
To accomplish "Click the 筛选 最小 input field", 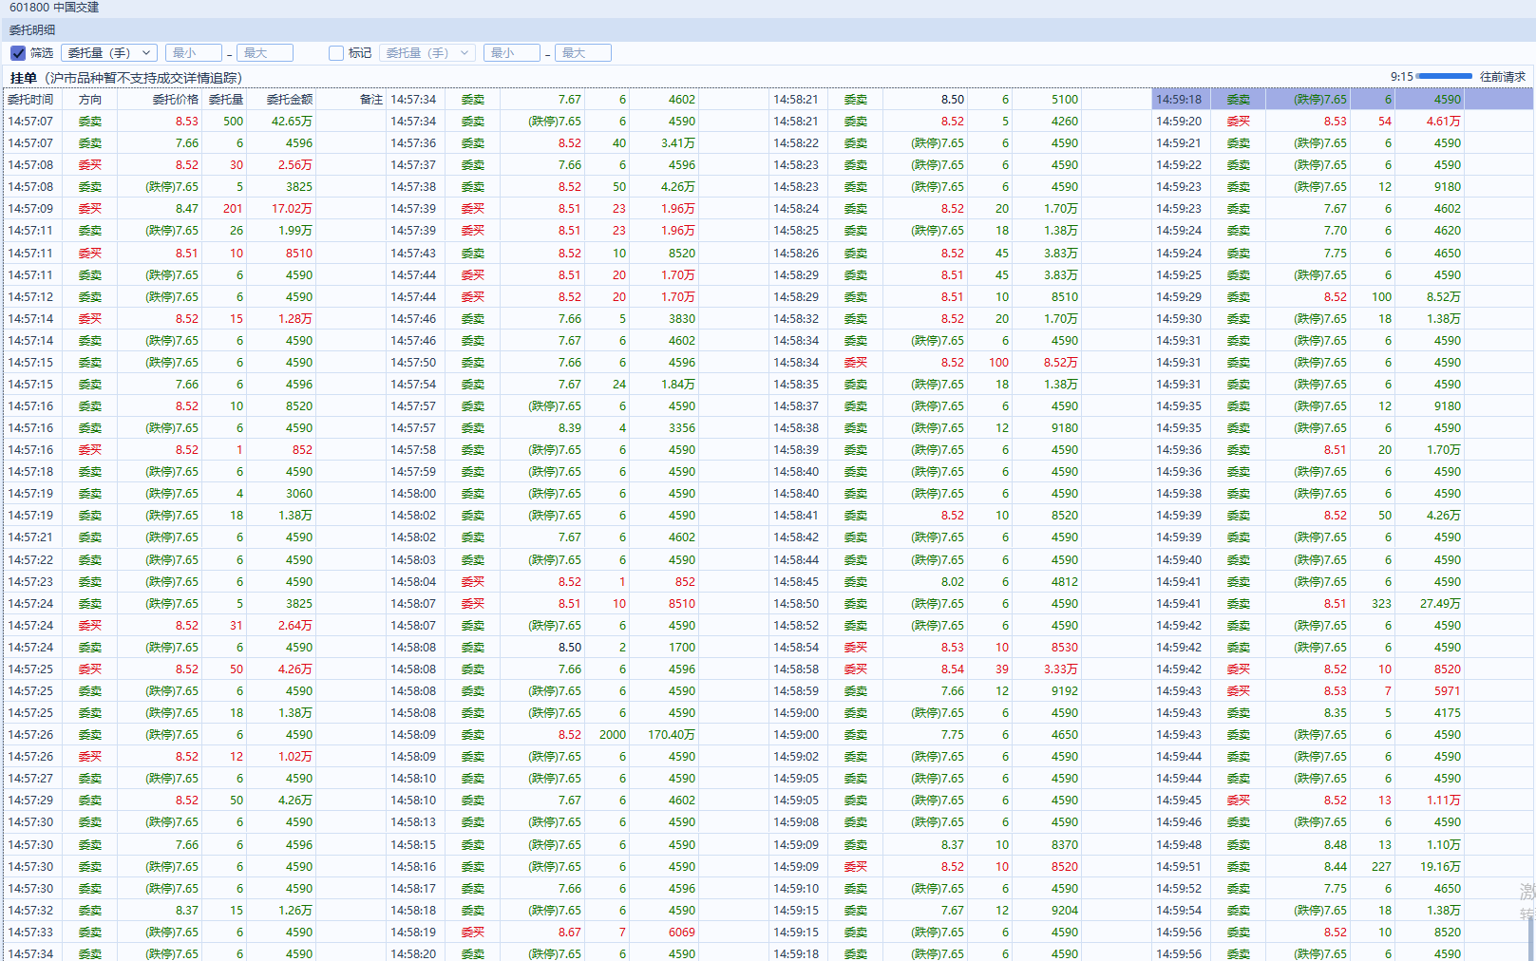I will tap(193, 53).
